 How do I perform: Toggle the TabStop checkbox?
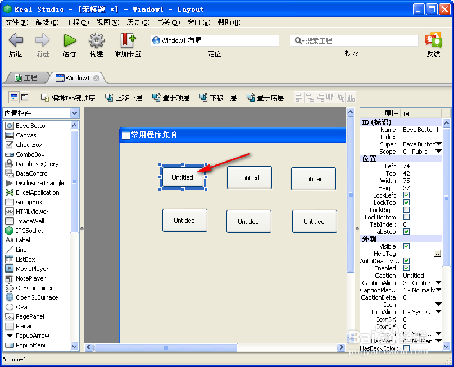pos(406,232)
